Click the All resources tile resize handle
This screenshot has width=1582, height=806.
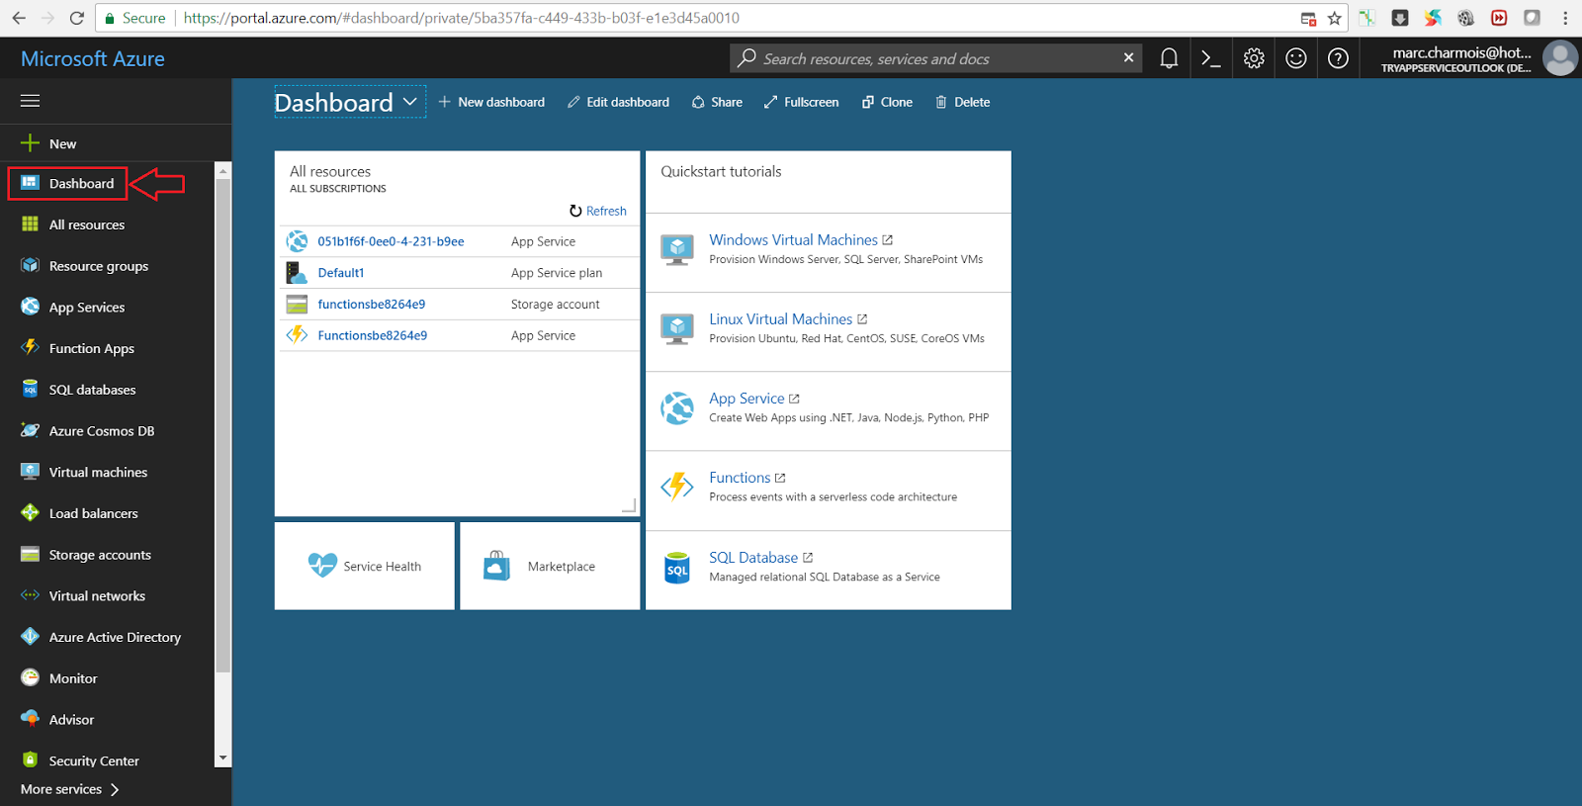[629, 505]
